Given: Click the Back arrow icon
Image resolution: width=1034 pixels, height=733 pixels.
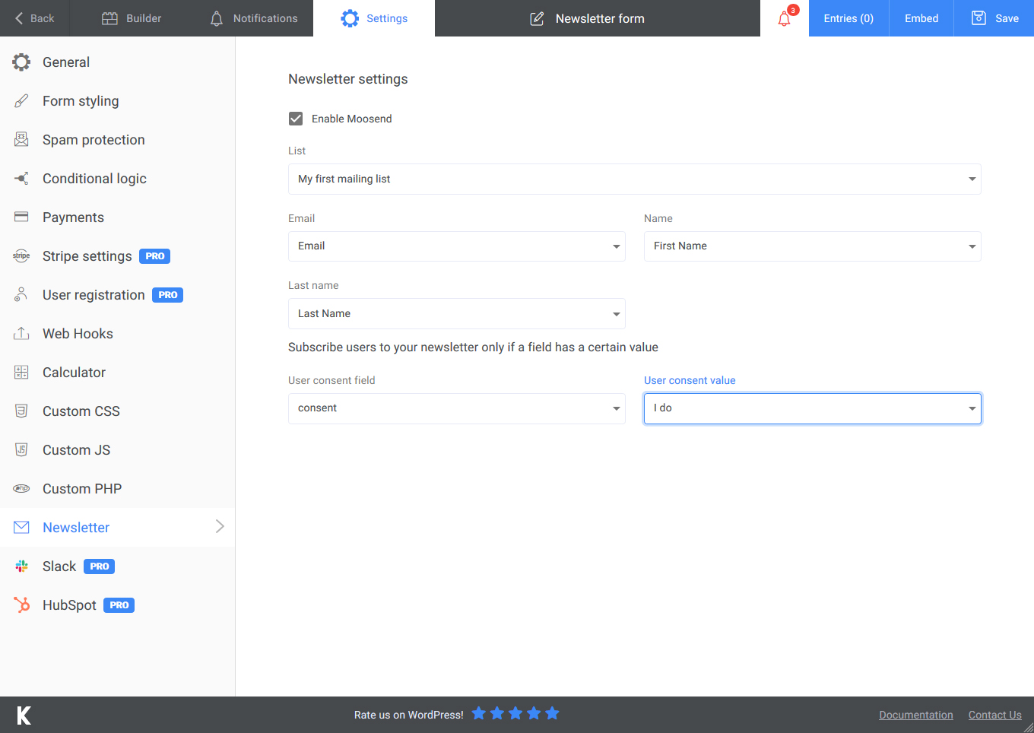Looking at the screenshot, I should 19,18.
